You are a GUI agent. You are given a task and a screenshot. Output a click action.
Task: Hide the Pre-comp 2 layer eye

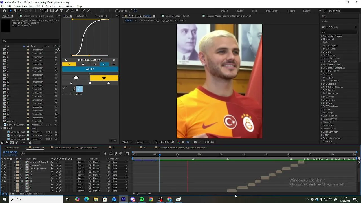2,165
